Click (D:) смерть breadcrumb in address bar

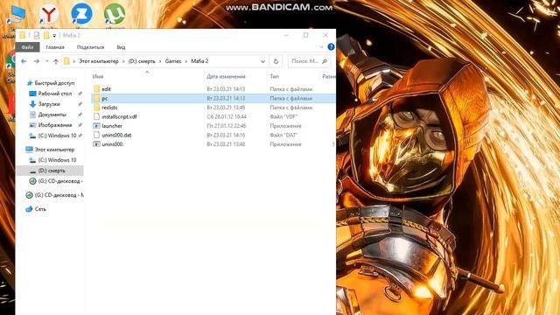tap(142, 61)
